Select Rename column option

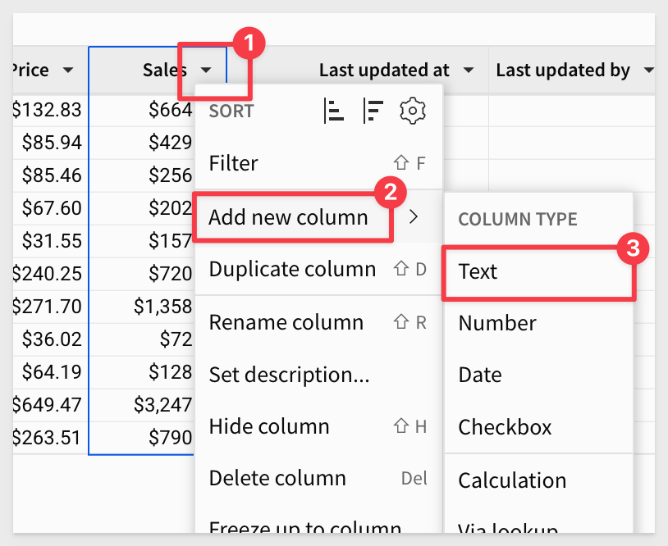click(286, 322)
